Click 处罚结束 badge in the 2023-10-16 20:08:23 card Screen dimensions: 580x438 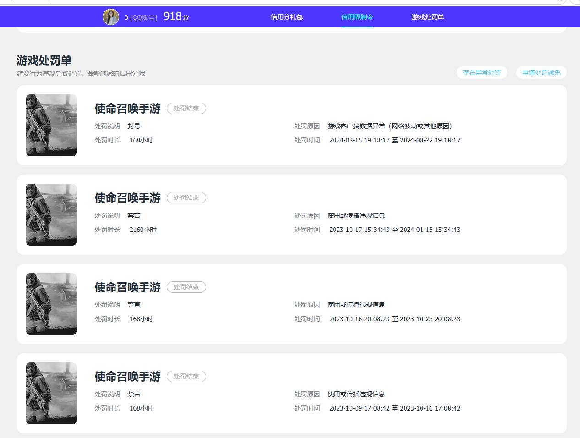pyautogui.click(x=186, y=287)
